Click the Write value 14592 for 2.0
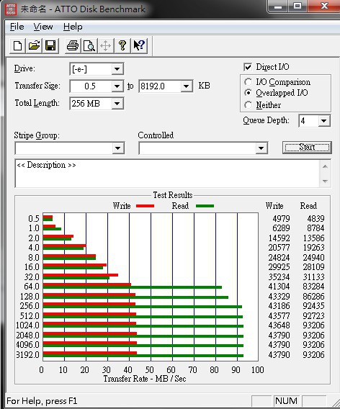340x409 pixels. [279, 238]
